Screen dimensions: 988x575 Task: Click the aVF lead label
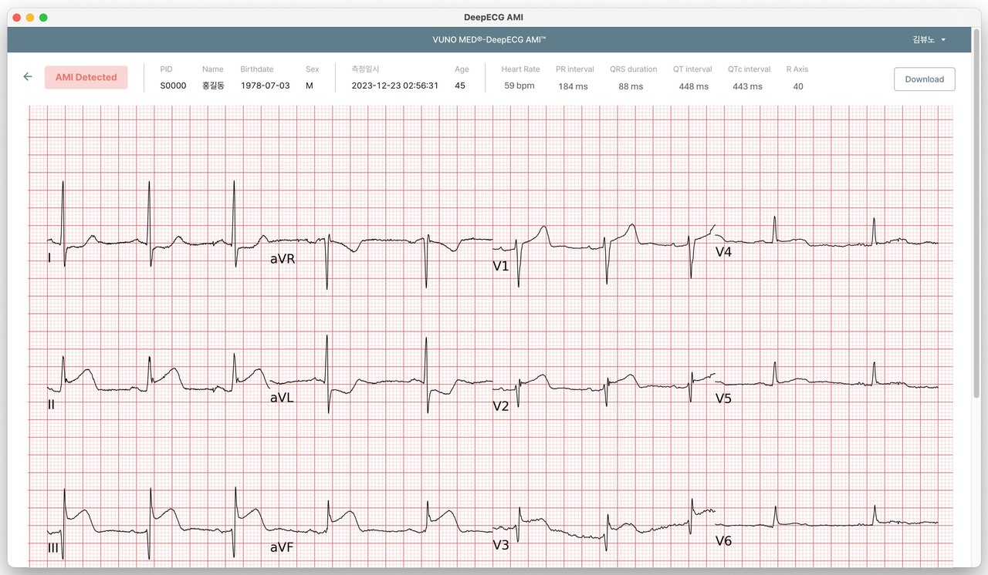282,547
